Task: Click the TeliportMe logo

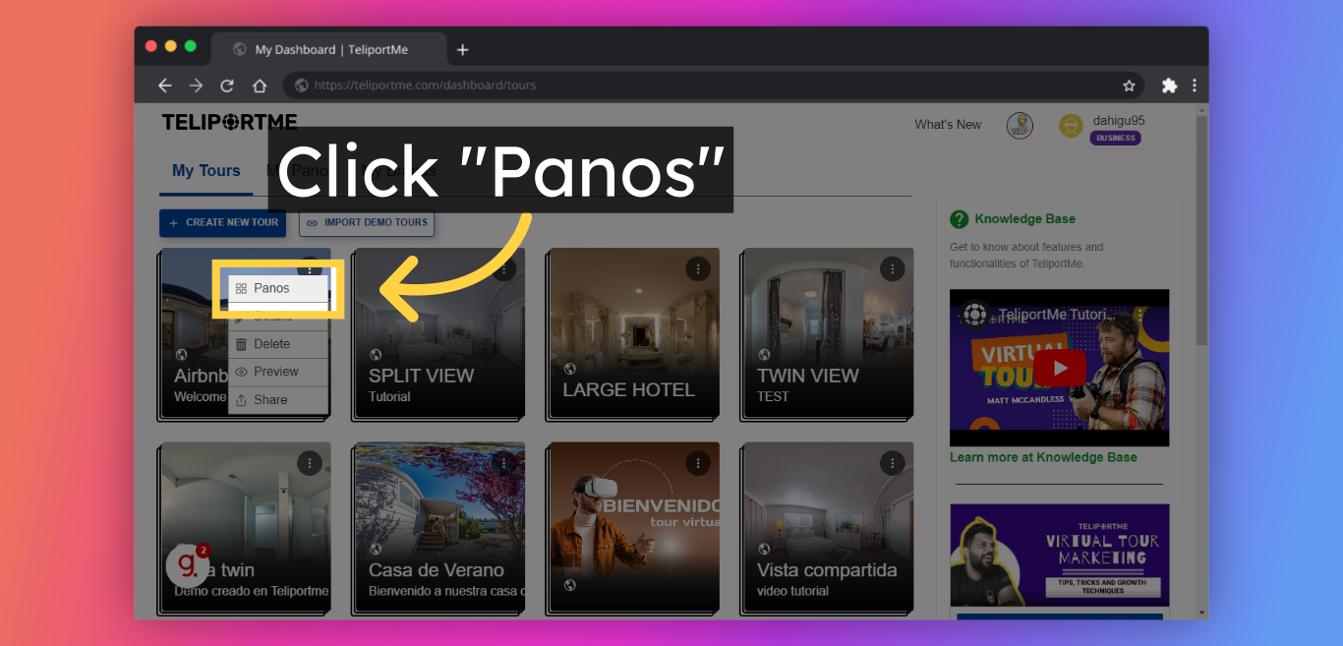Action: [x=230, y=123]
